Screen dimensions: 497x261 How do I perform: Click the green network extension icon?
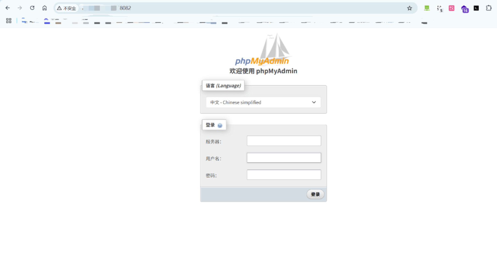coord(427,8)
